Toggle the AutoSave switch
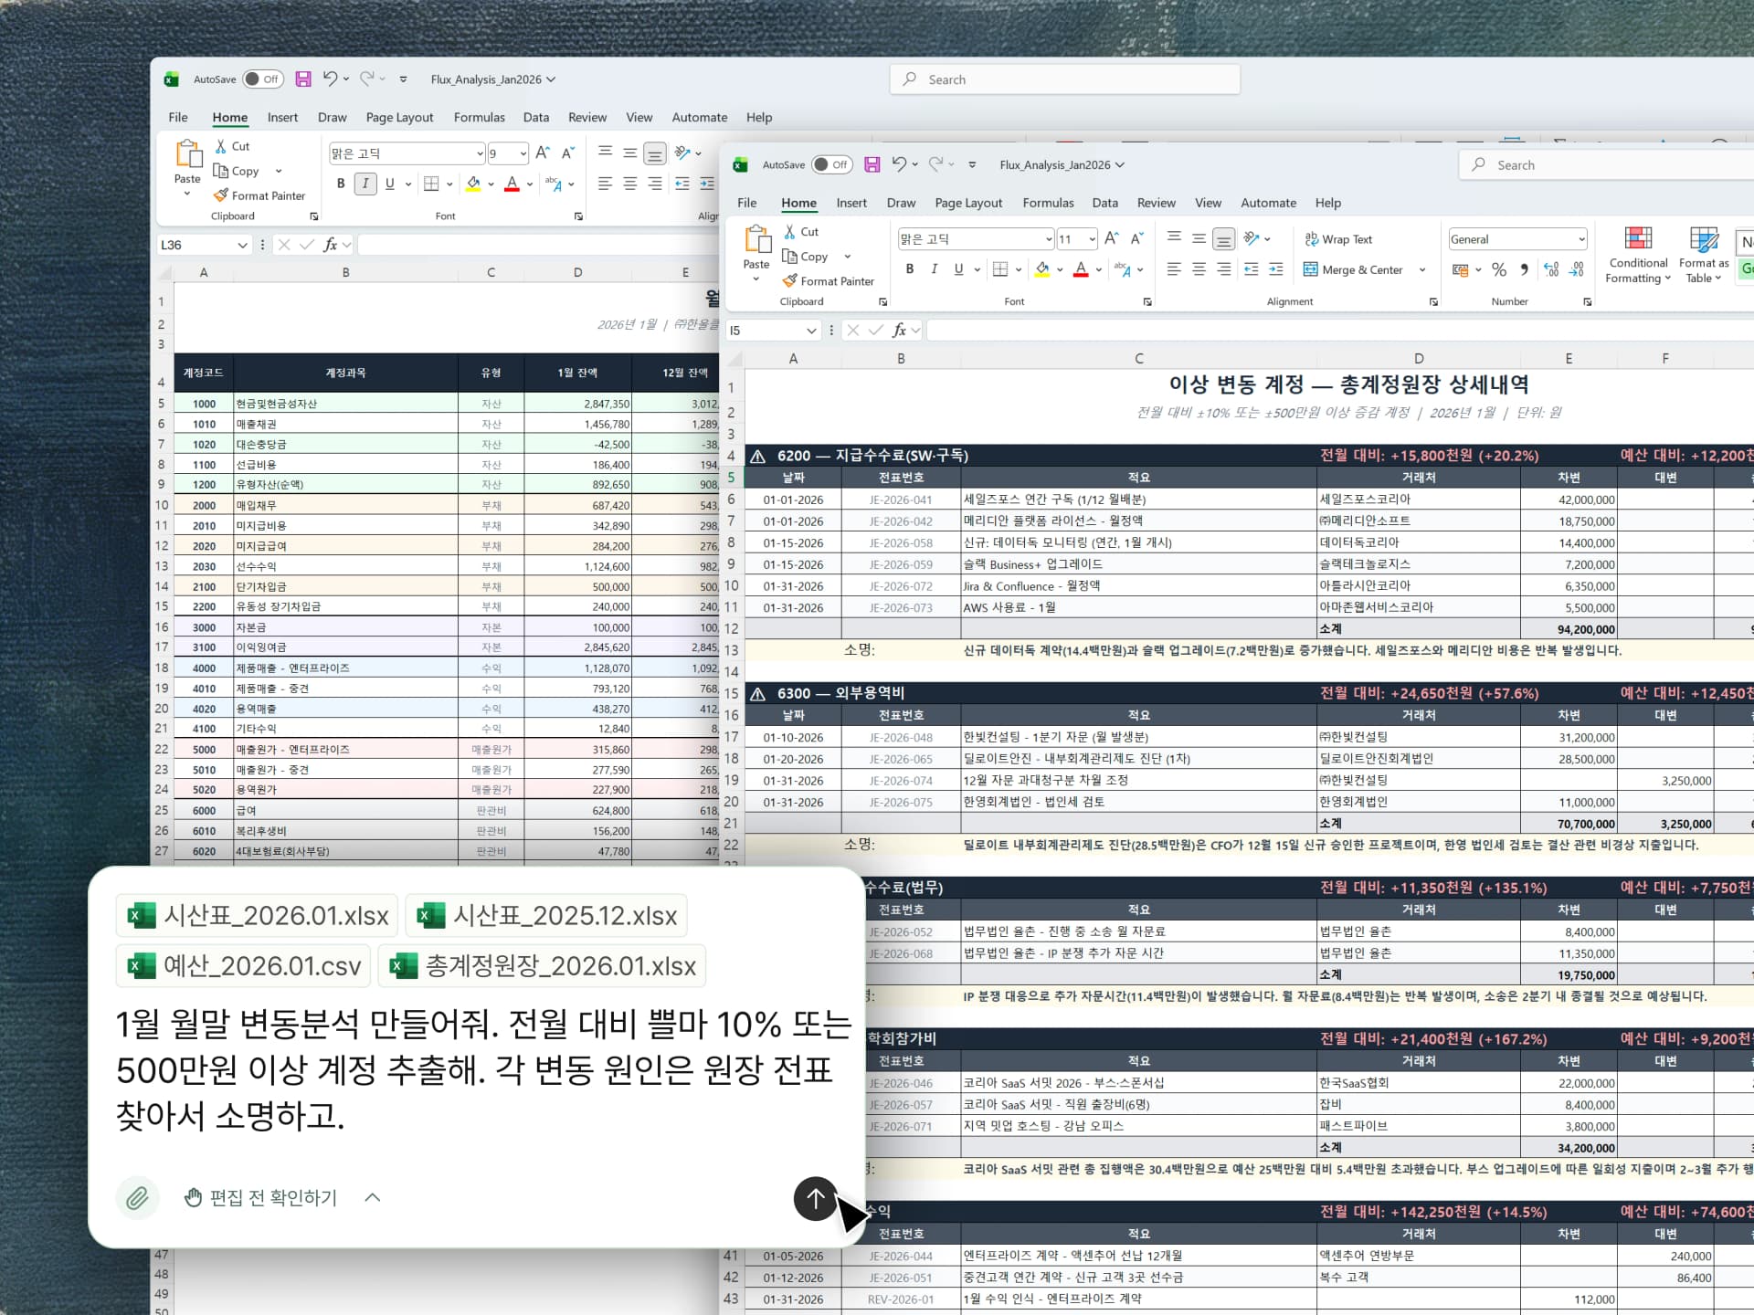The height and width of the screenshot is (1315, 1754). click(833, 164)
